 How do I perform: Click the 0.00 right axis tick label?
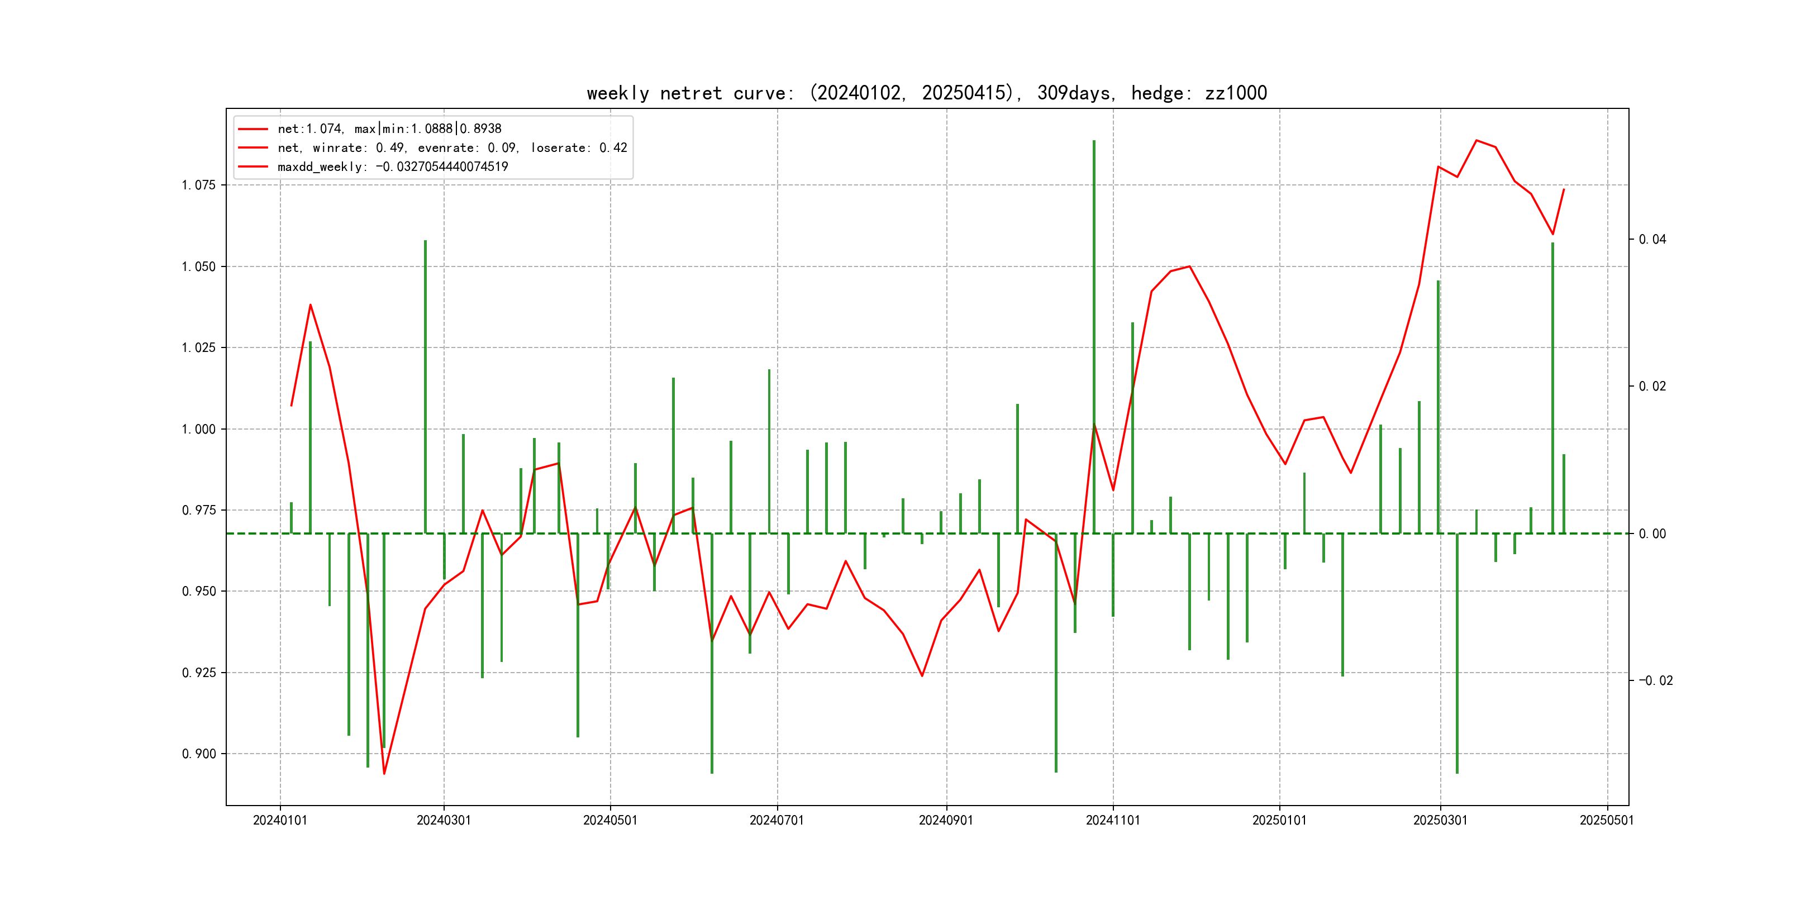(x=1652, y=534)
